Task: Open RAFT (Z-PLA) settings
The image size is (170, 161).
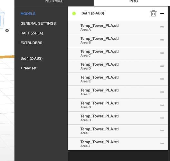Action: click(32, 33)
